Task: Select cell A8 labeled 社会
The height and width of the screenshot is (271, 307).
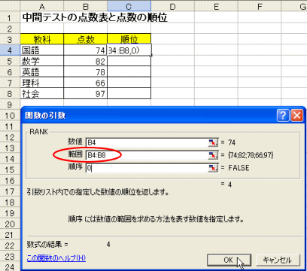Action: coord(42,93)
